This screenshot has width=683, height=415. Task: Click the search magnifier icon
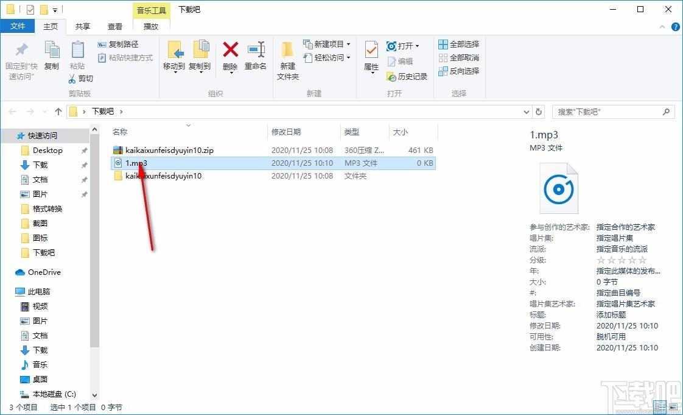[666, 112]
